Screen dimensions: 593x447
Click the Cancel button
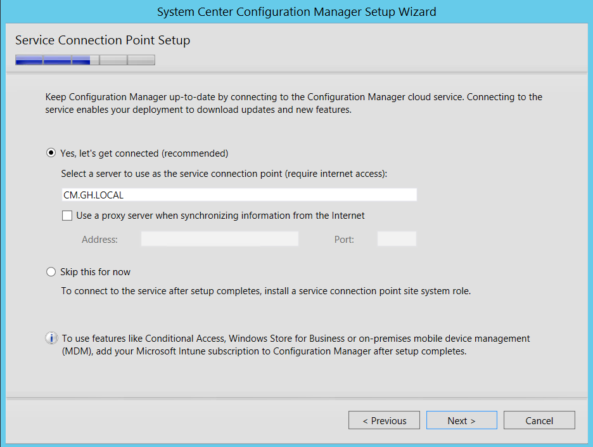[x=539, y=420]
